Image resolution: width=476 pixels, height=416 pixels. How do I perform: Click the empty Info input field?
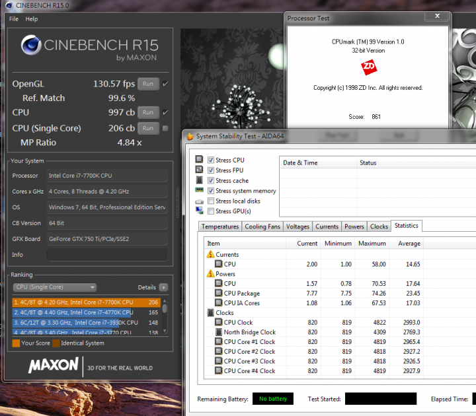pyautogui.click(x=107, y=255)
